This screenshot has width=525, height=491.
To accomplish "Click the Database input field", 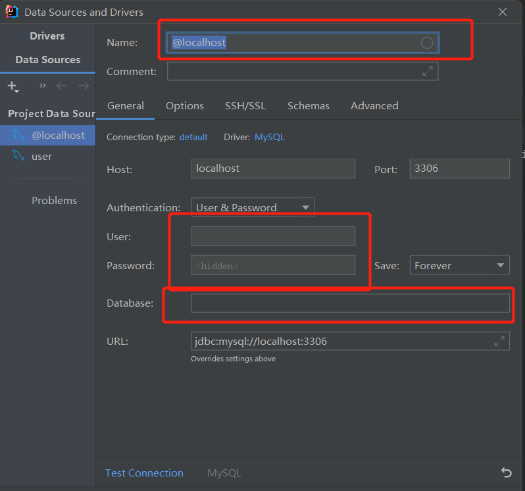I will pos(350,303).
